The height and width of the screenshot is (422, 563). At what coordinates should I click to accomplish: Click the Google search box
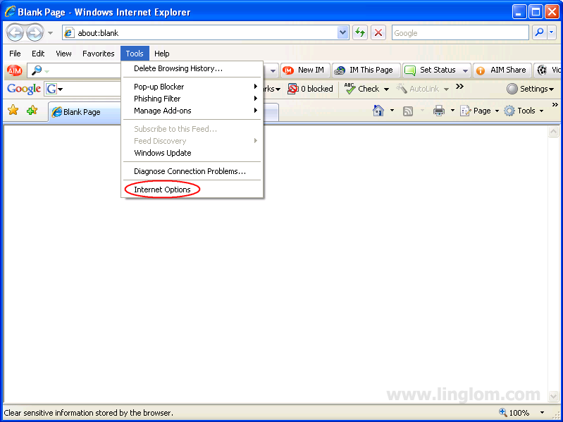tap(460, 33)
